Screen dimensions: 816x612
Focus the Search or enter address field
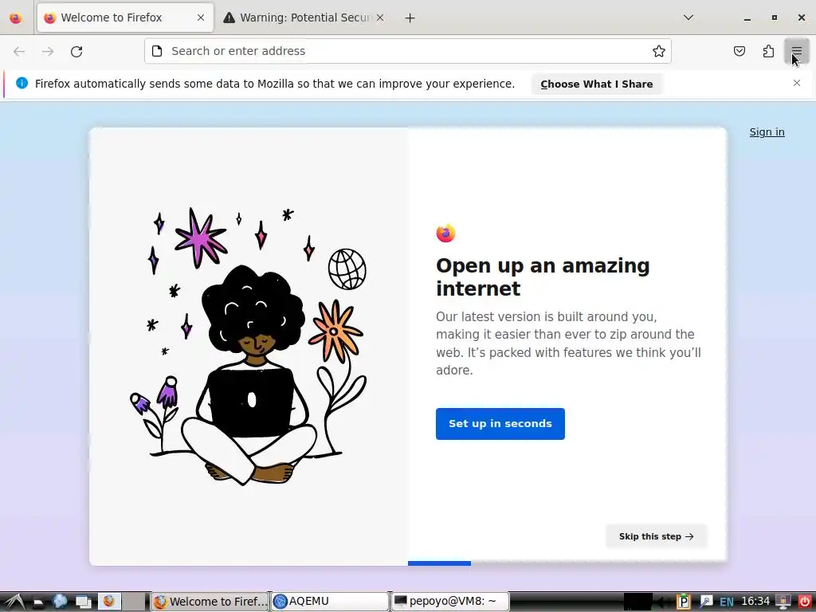coord(408,51)
